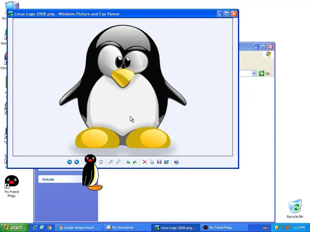Click the second quick launch icon

point(42,227)
